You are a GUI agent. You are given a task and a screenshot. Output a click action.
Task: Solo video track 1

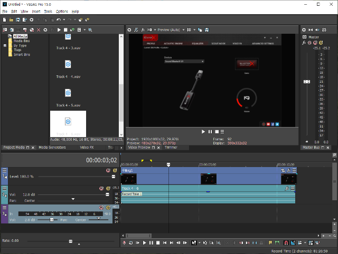click(x=115, y=171)
